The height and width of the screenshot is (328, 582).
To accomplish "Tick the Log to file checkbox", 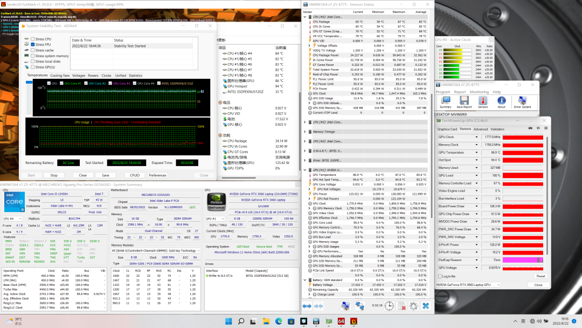I will (x=439, y=277).
